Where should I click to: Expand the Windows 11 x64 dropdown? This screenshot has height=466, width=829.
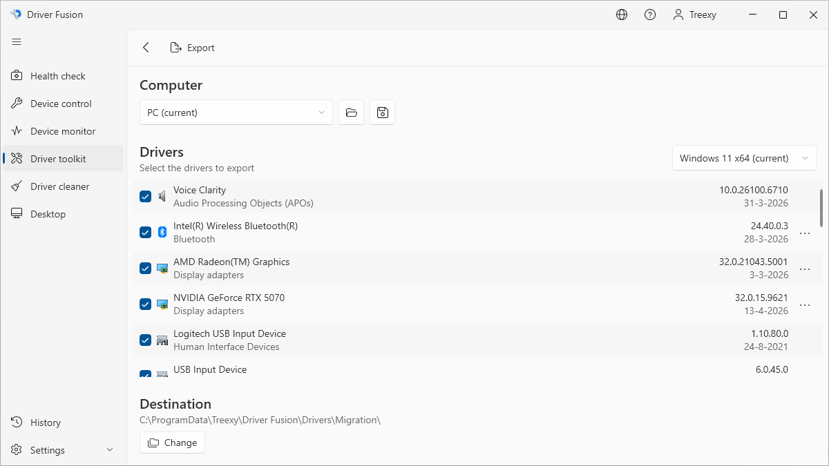click(743, 158)
